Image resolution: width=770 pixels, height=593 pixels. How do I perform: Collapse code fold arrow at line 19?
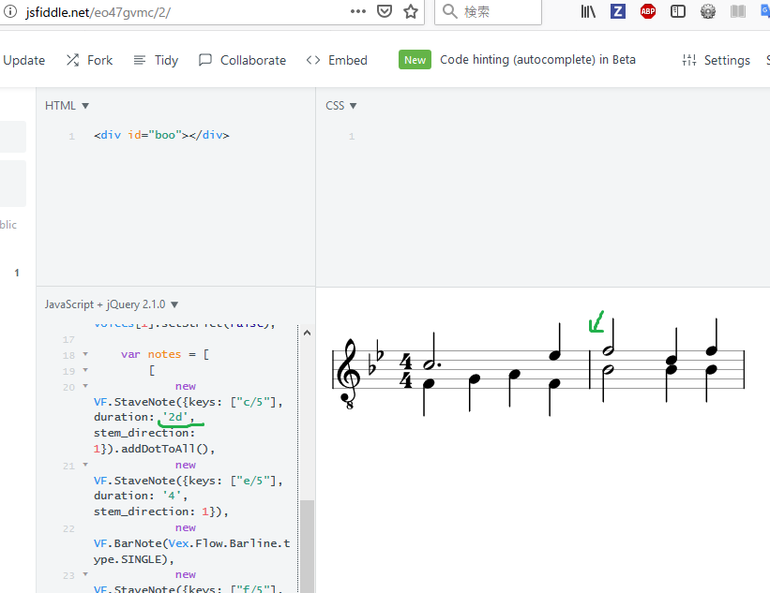pyautogui.click(x=85, y=370)
